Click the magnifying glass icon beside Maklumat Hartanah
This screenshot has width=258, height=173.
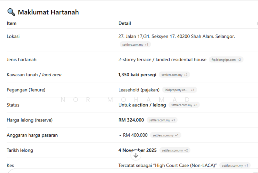[11, 12]
